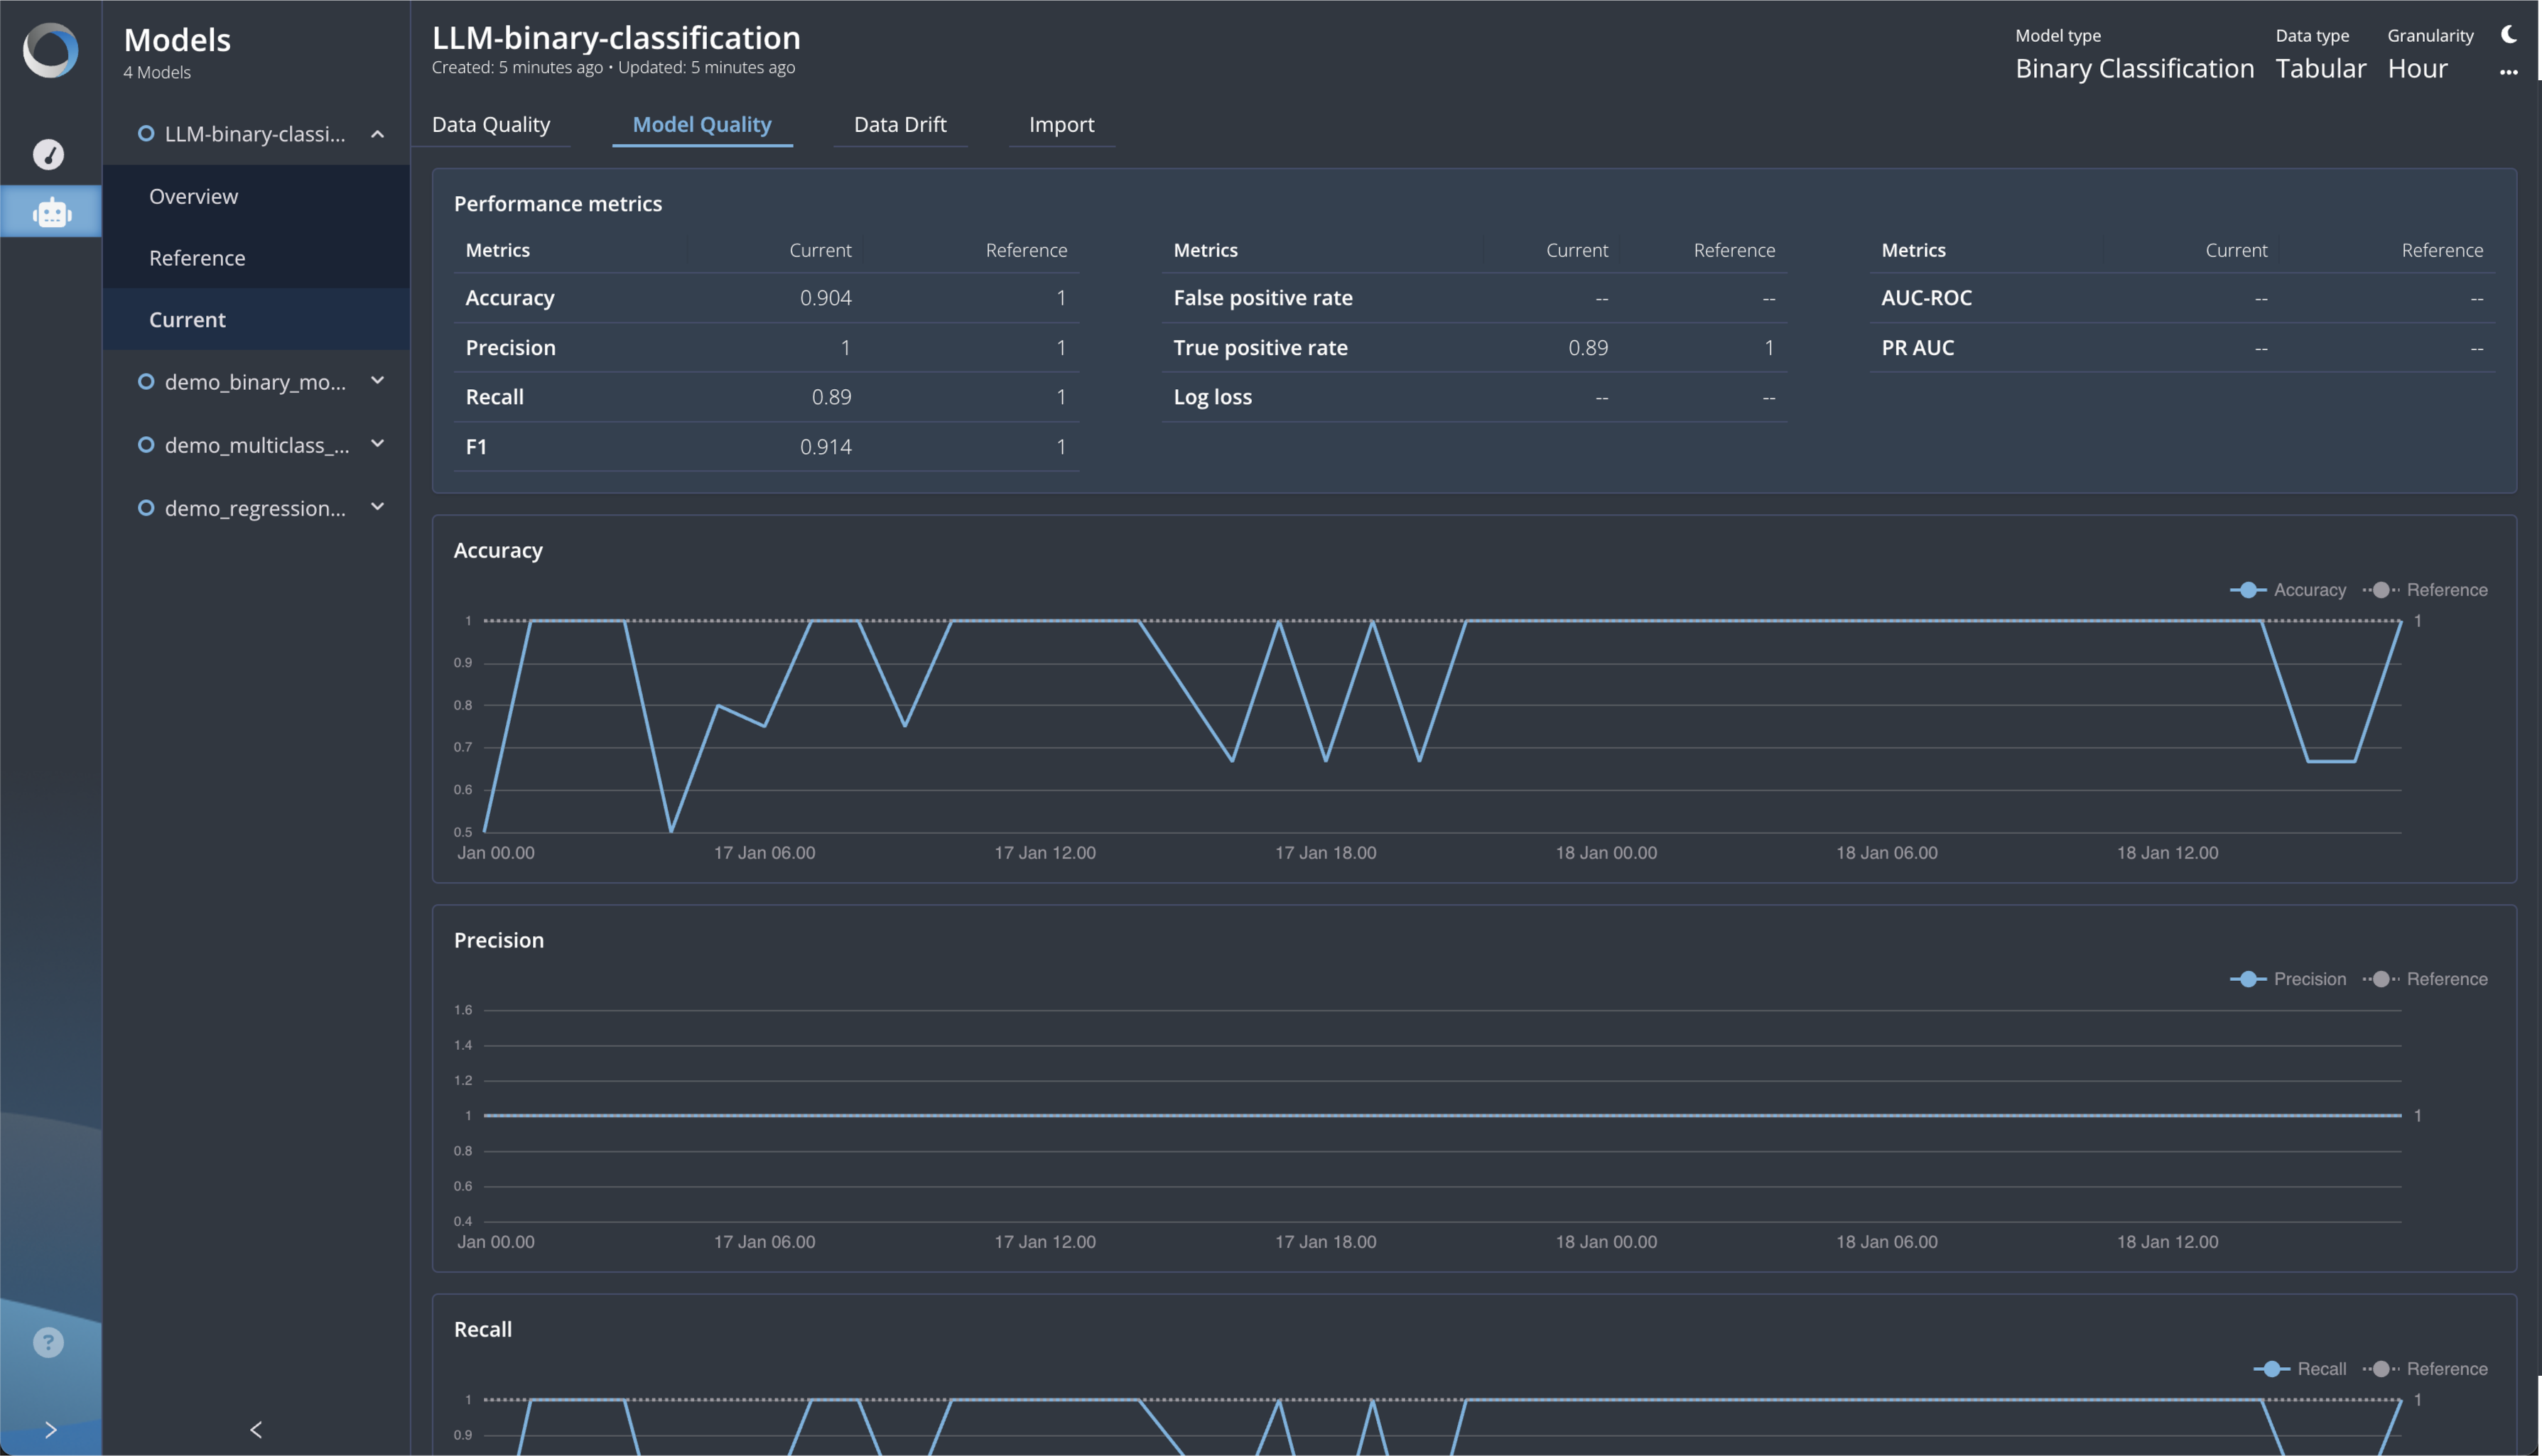This screenshot has height=1456, width=2542.
Task: Toggle Recall series in Recall chart legend
Action: (2300, 1369)
